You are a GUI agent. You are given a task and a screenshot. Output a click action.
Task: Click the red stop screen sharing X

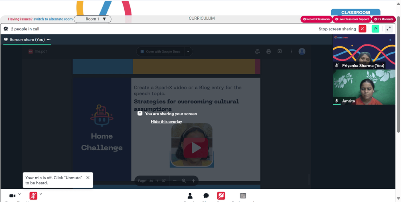point(363,29)
